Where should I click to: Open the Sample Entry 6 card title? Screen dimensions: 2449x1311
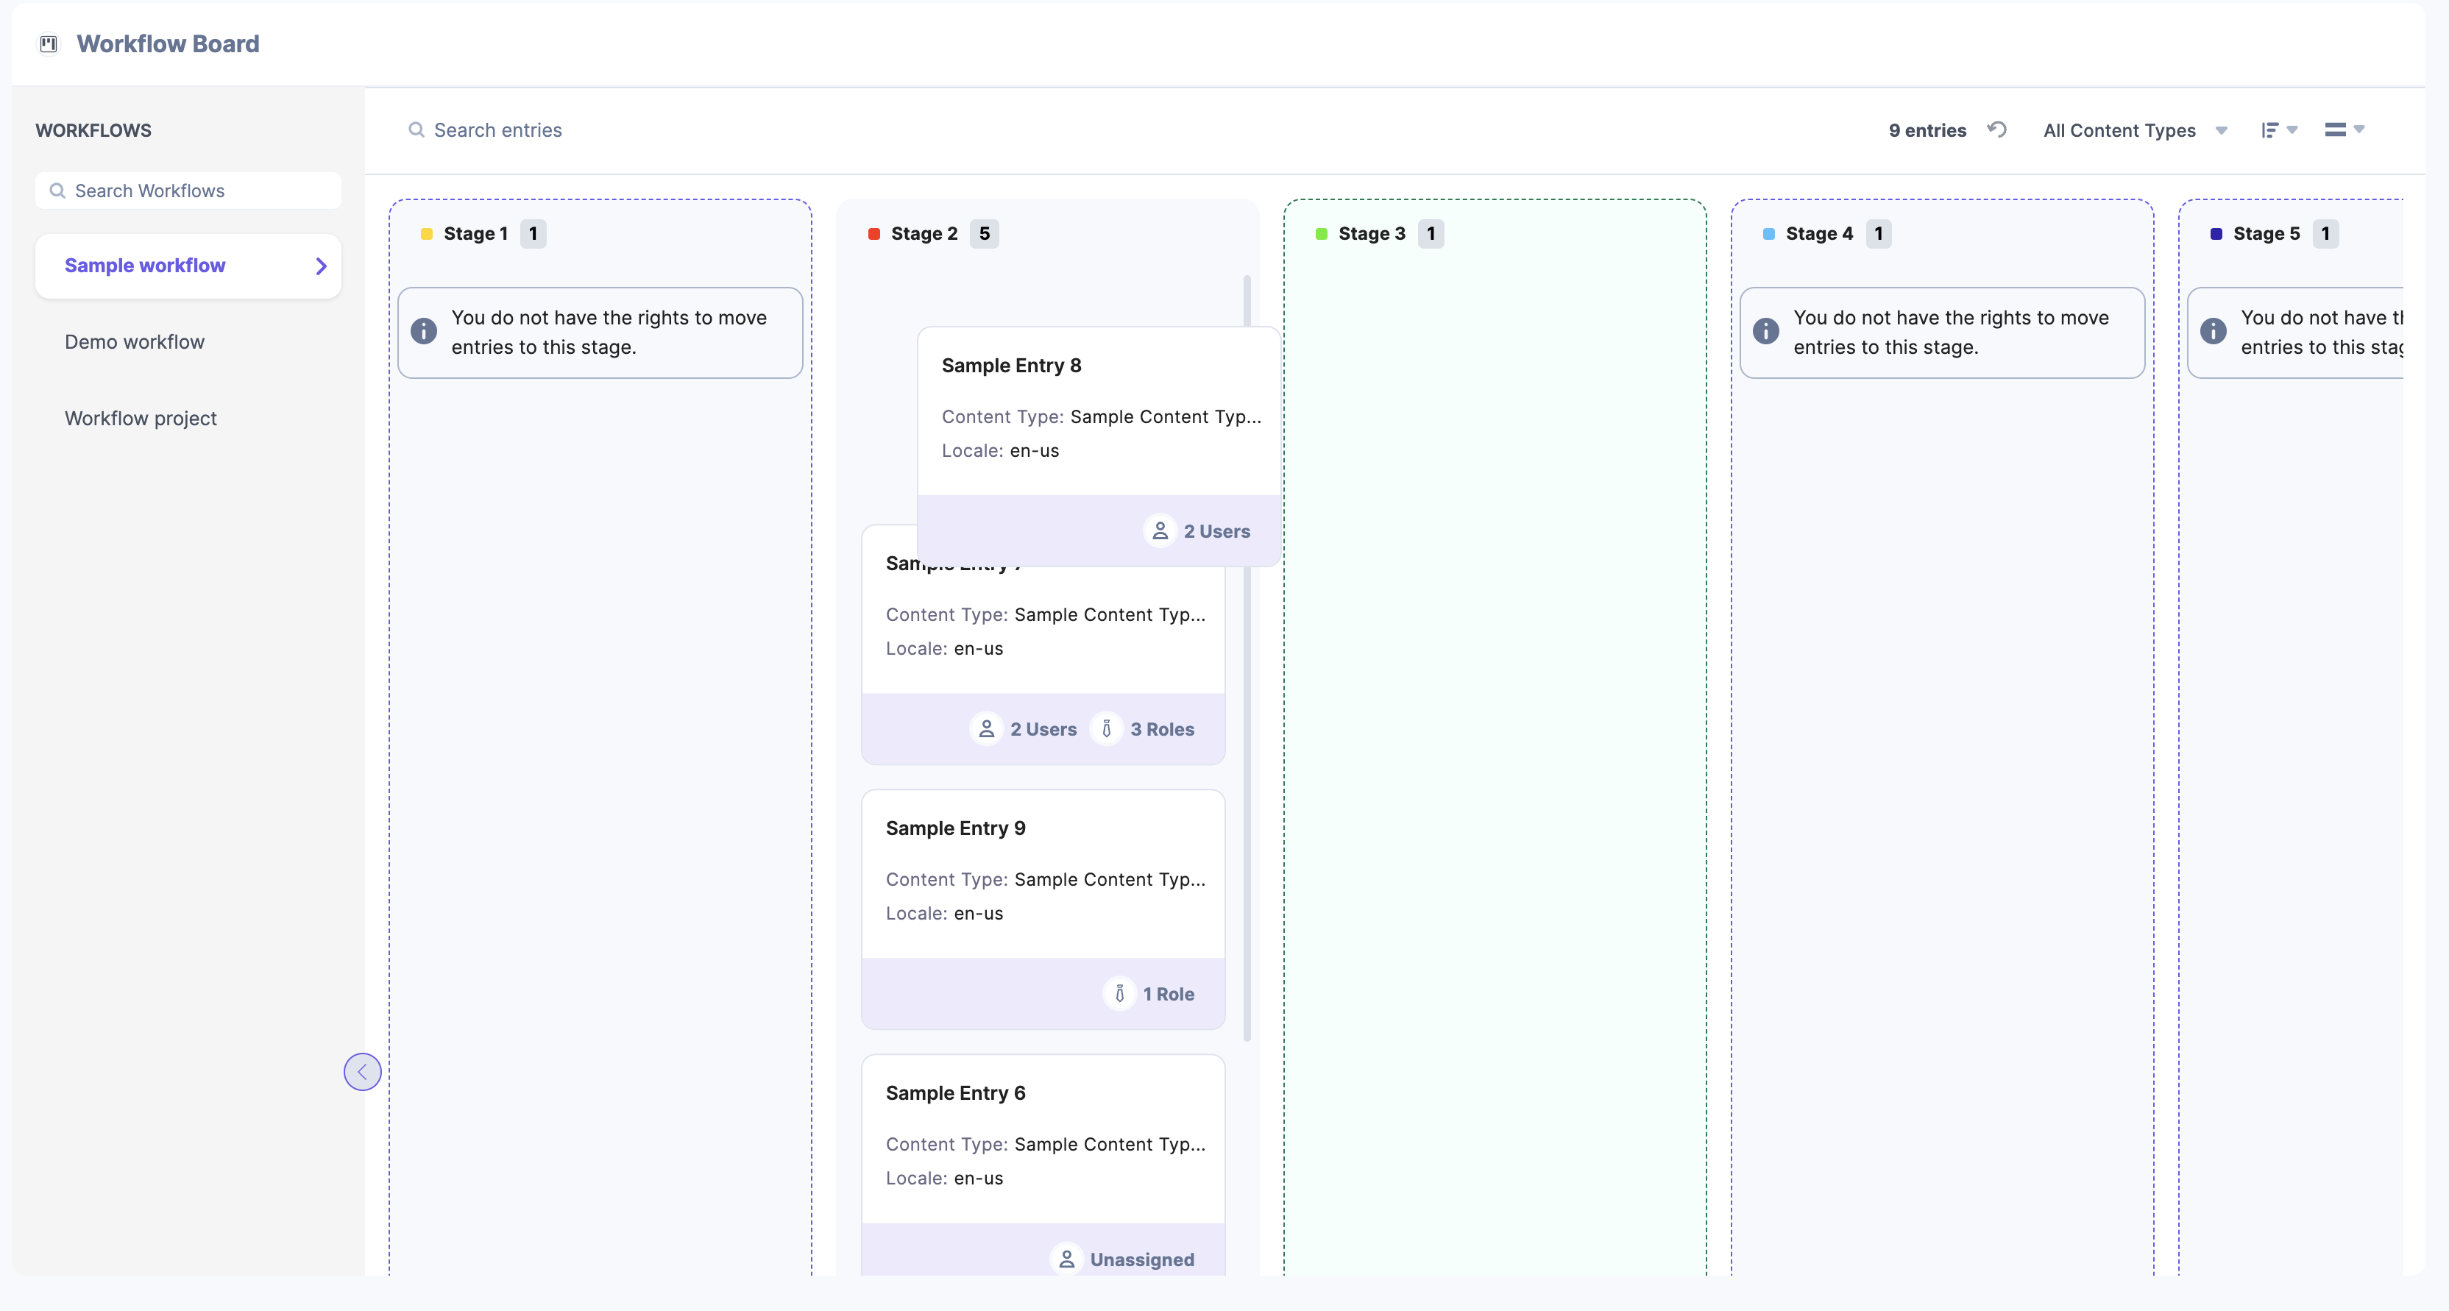[955, 1093]
